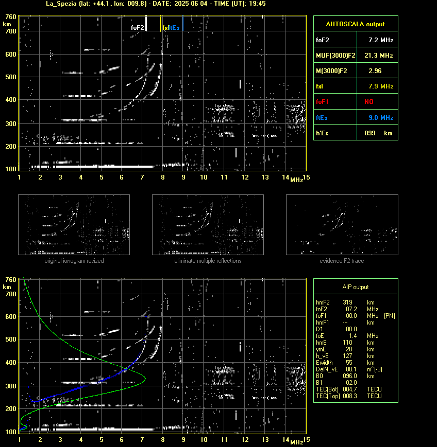The height and width of the screenshot is (447, 437).
Task: Click the green electron density profile peak
Action: [145, 379]
